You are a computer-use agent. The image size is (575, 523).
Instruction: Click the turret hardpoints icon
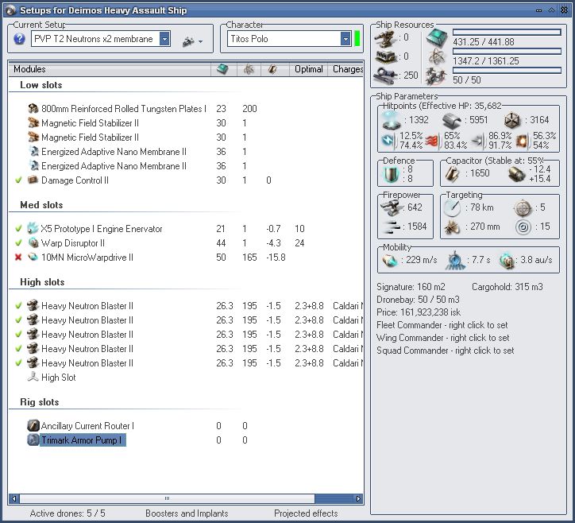tap(385, 39)
